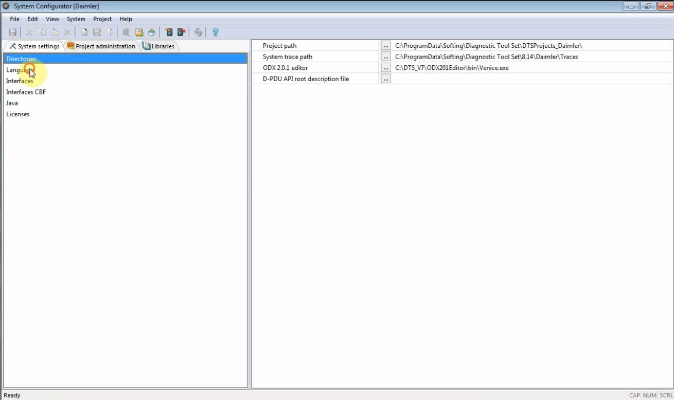Click browse button for ODX 2.0.1 editor
The width and height of the screenshot is (674, 400).
pos(386,68)
